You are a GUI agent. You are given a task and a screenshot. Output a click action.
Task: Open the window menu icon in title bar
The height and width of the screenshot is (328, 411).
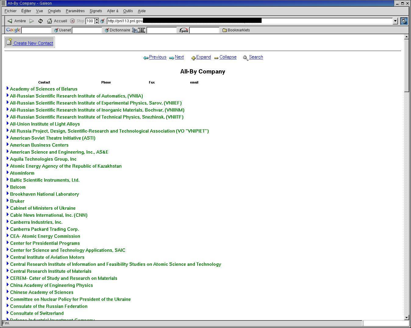4,3
